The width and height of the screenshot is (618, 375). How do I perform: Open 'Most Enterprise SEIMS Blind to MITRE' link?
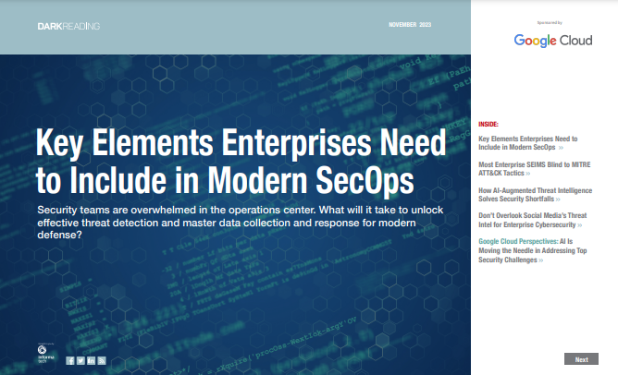(534, 169)
